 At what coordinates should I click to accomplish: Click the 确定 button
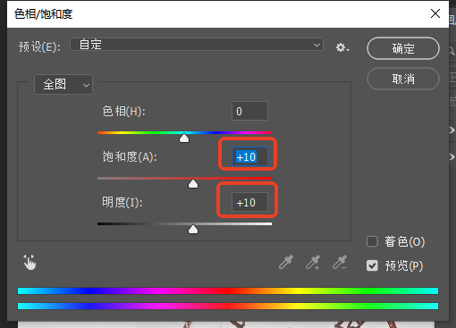point(403,48)
